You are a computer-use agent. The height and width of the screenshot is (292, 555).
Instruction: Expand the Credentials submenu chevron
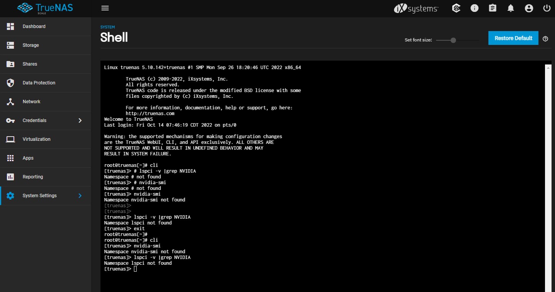click(x=80, y=120)
